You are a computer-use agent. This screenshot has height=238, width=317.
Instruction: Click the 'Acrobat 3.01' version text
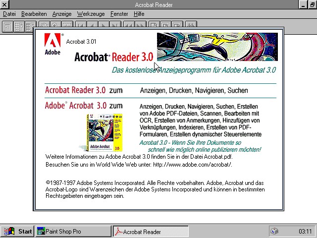point(81,42)
